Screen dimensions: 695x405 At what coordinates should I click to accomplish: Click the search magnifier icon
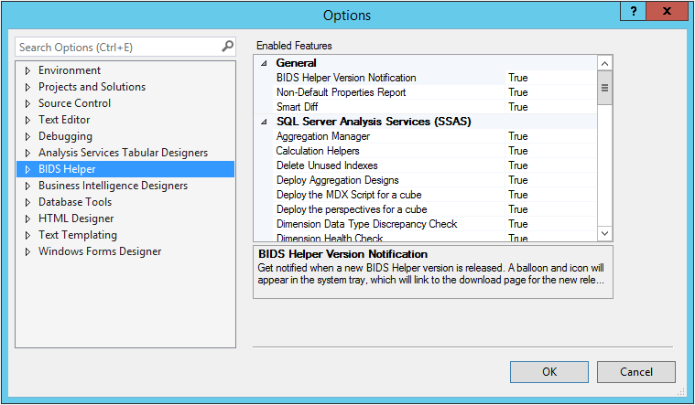click(x=227, y=46)
